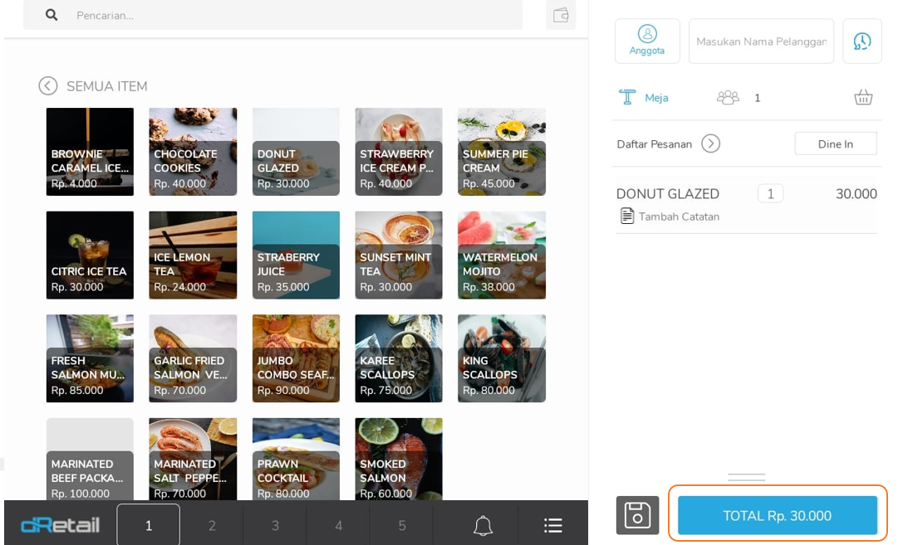
Task: Switch to page tab 2
Action: (x=212, y=525)
